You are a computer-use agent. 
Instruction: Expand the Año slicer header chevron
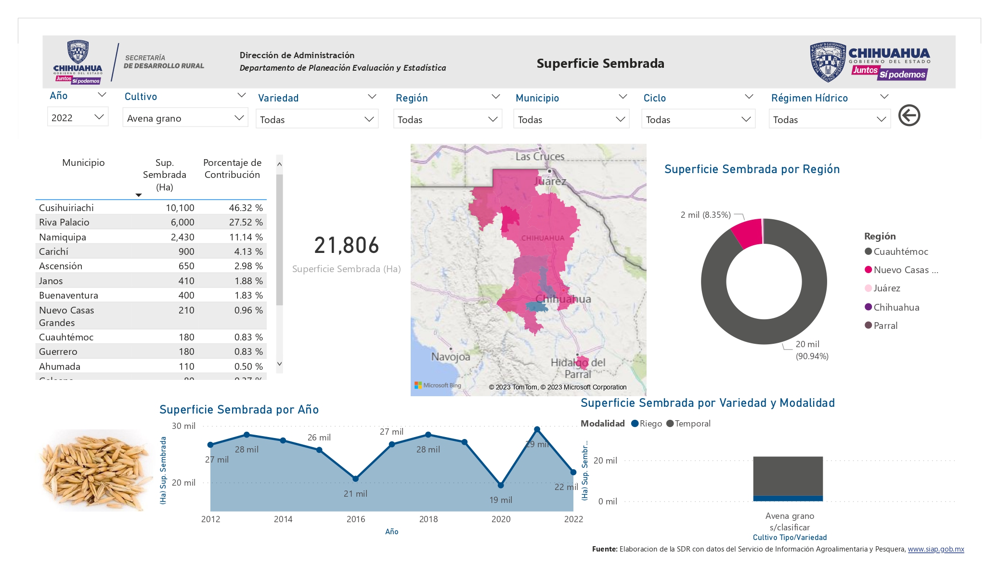click(102, 95)
